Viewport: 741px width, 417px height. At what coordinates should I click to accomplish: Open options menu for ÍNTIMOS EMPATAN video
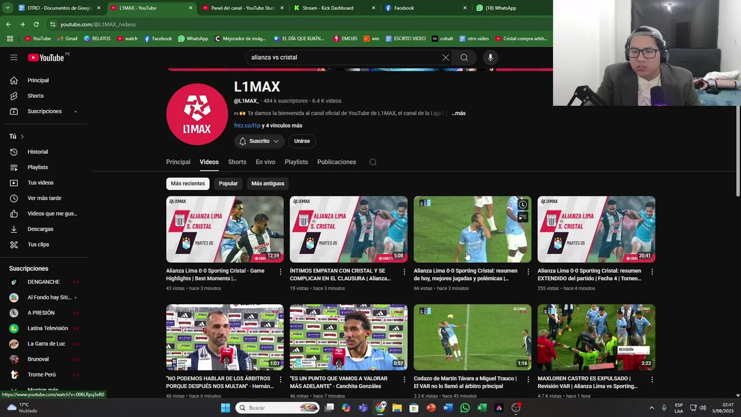(405, 272)
